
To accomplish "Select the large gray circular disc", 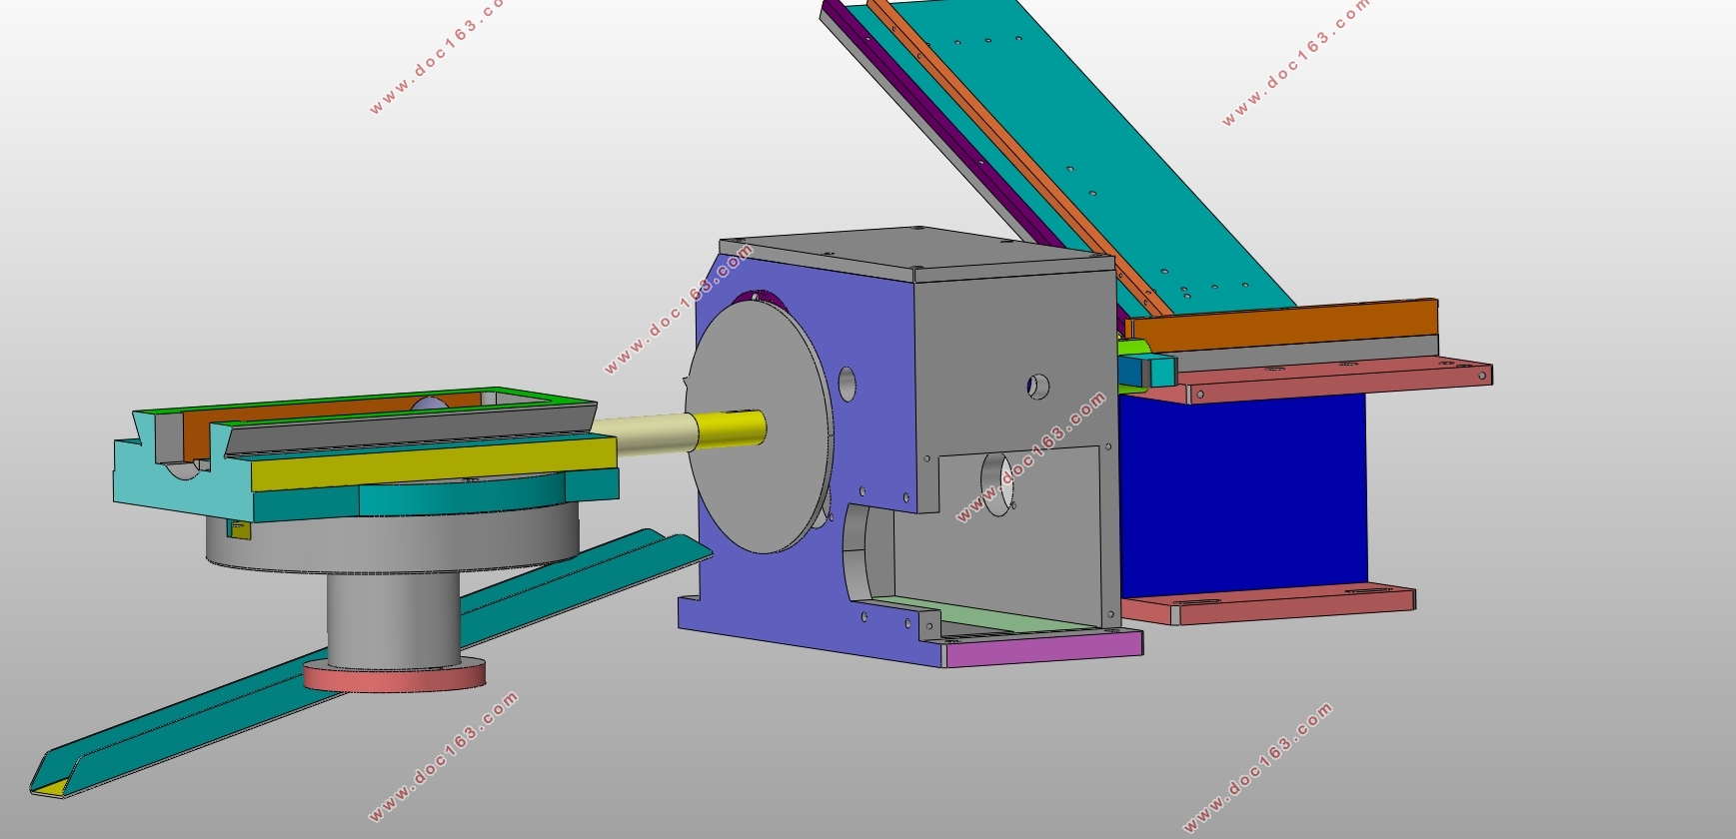I will click(x=760, y=427).
